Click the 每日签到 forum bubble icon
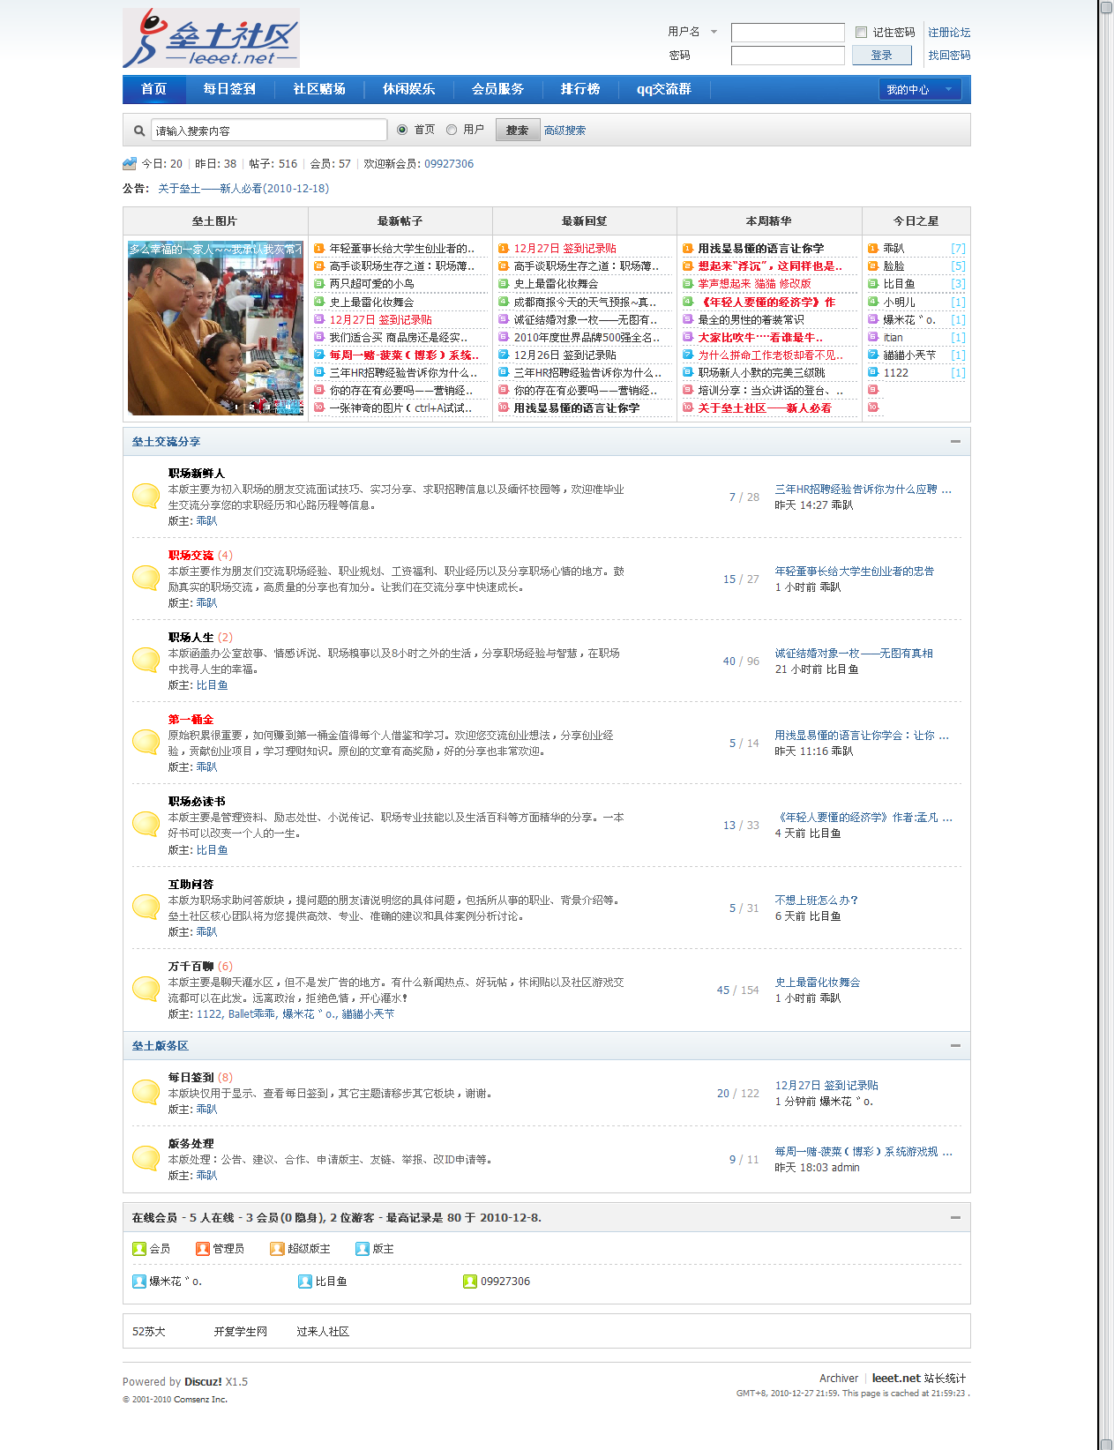The width and height of the screenshot is (1114, 1450). pos(146,1092)
